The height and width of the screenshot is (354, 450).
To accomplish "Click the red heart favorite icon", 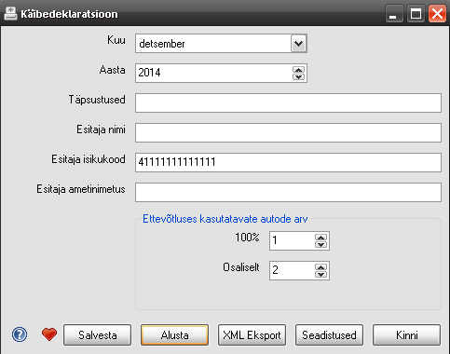I will 49,334.
